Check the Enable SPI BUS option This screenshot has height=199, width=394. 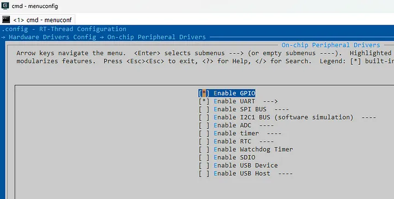click(204, 110)
